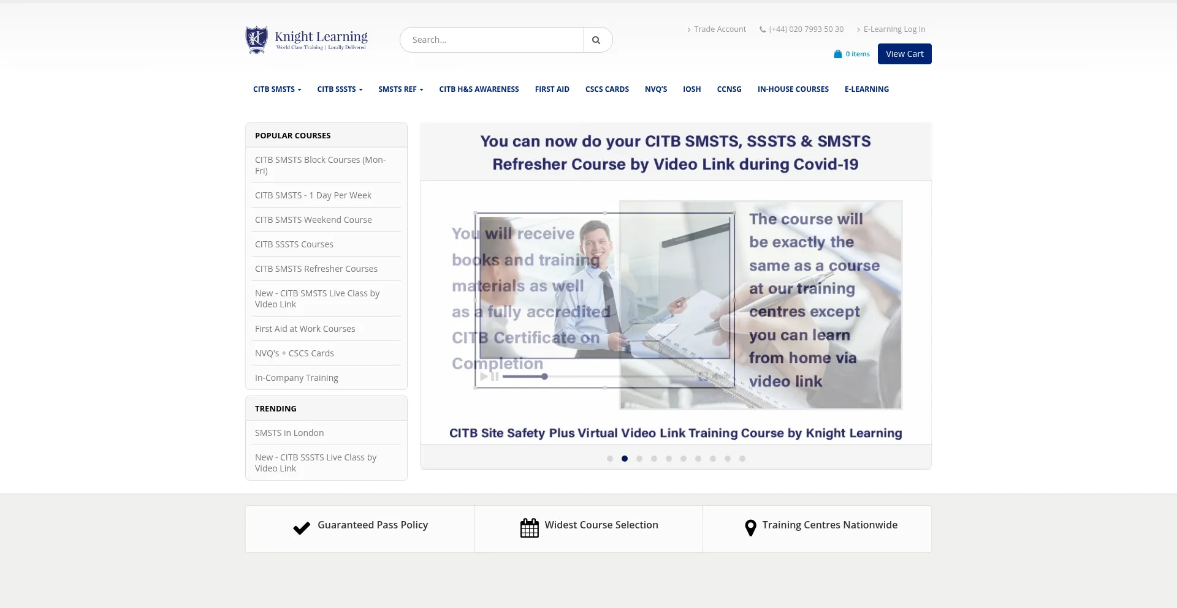1177x608 pixels.
Task: Click the View Cart button
Action: coord(904,54)
